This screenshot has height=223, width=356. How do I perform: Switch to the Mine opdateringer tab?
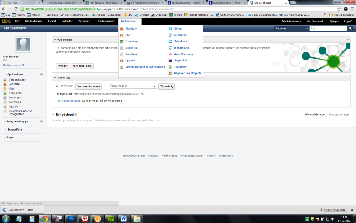point(339,115)
